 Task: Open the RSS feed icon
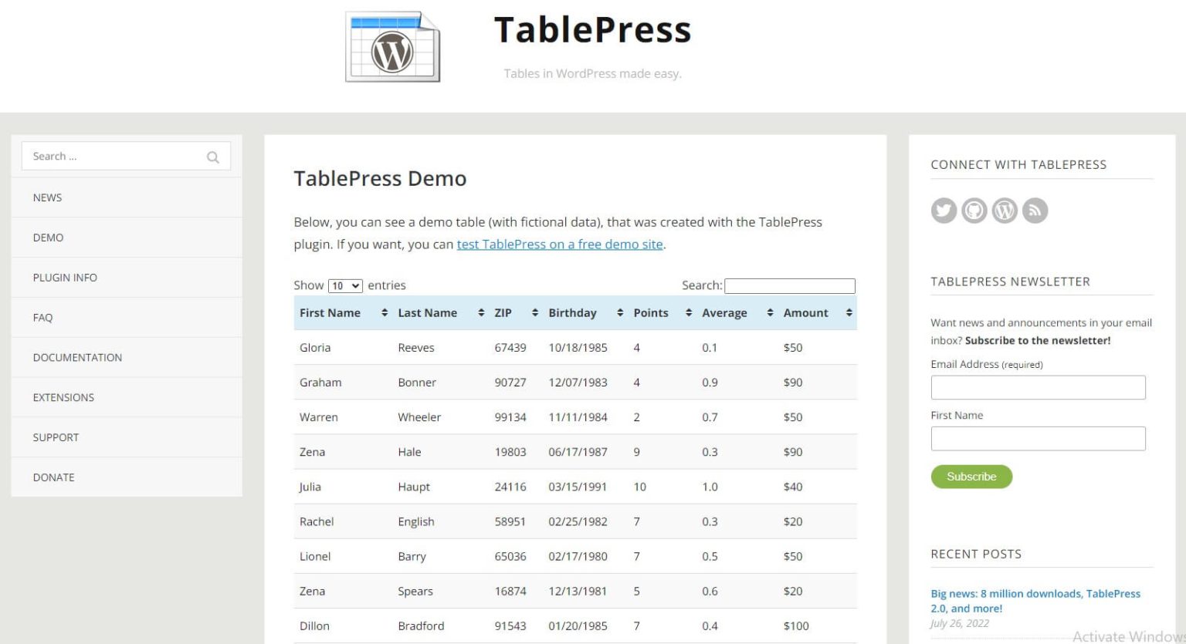pyautogui.click(x=1035, y=210)
